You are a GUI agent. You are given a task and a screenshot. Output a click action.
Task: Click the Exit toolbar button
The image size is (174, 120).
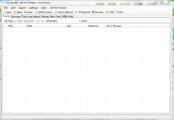(x=119, y=12)
